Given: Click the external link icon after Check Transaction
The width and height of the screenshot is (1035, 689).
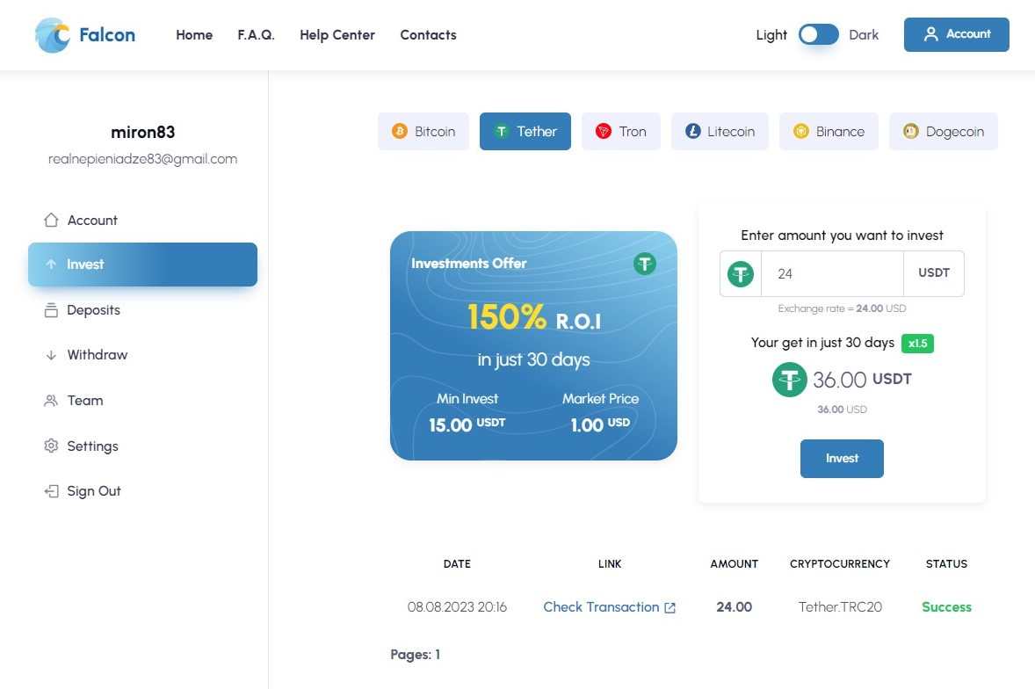Looking at the screenshot, I should (x=670, y=608).
